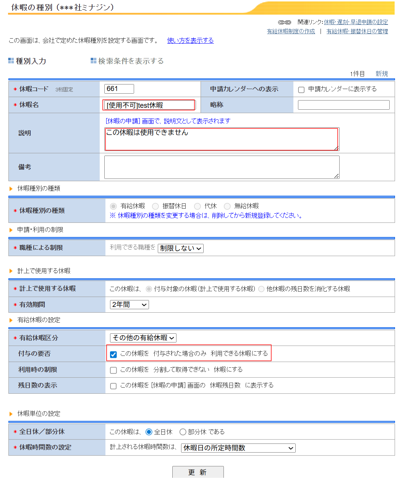Screen dimensions: 408x482
Task: Open the 有効期間 2年間 dropdown
Action: click(x=129, y=305)
